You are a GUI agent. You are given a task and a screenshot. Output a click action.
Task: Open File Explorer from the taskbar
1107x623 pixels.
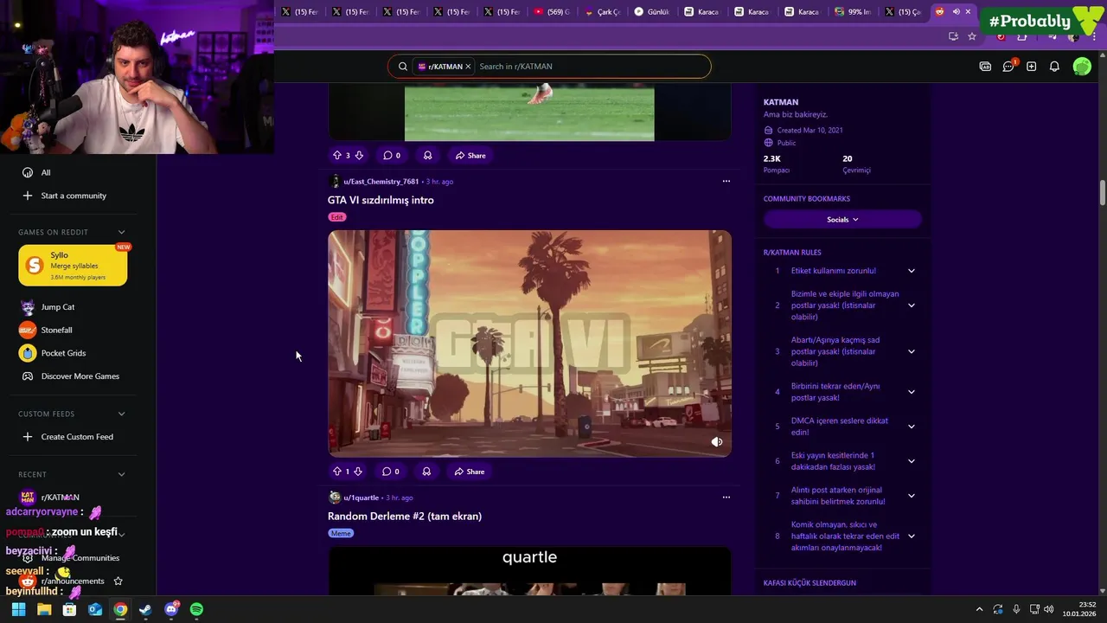coord(44,609)
